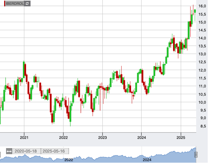The width and height of the screenshot is (209, 164).
Task: Click the refresh icon next to IBERDROL label
Action: click(x=27, y=3)
